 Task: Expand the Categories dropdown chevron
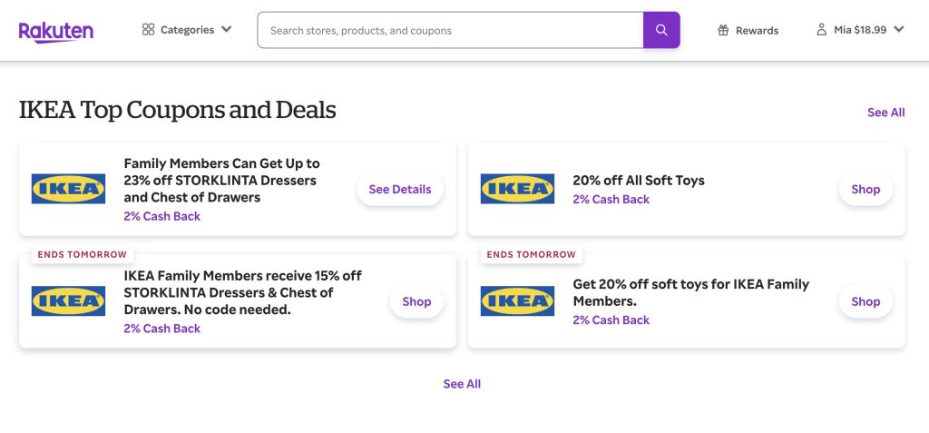pos(226,30)
